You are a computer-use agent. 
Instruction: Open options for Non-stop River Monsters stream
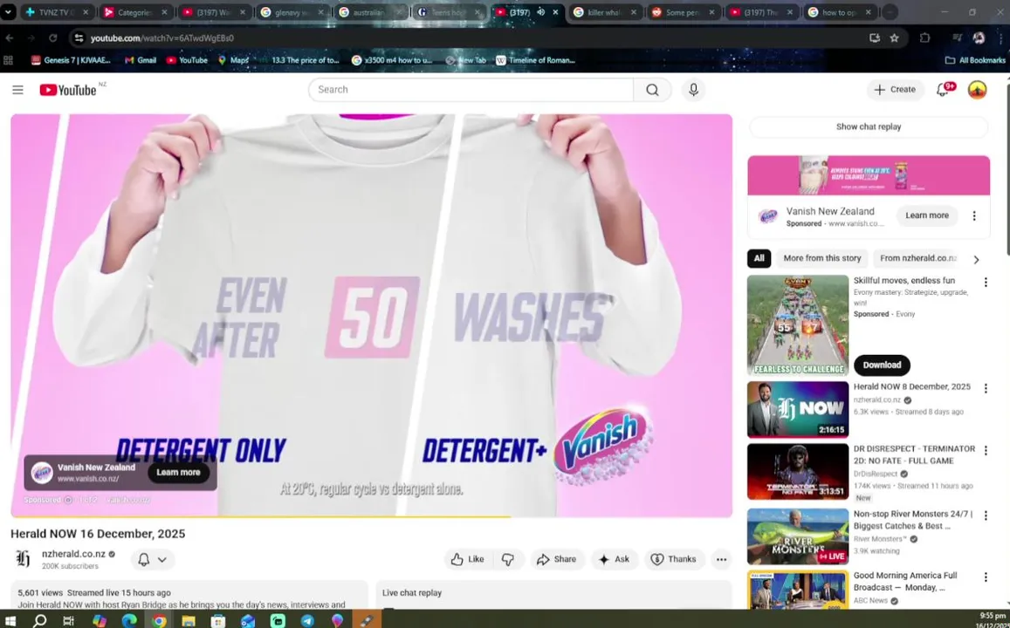(986, 516)
